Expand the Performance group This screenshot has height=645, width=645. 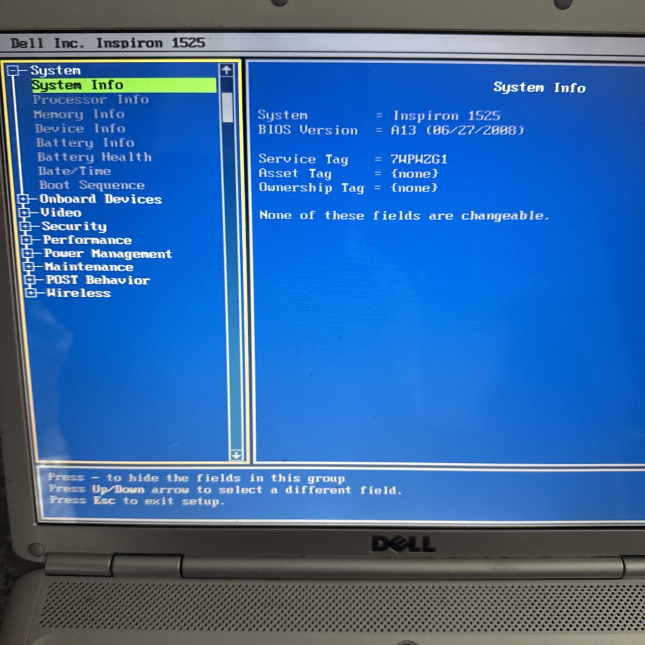point(27,240)
